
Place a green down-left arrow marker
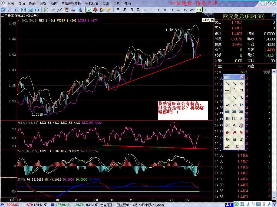241,139
